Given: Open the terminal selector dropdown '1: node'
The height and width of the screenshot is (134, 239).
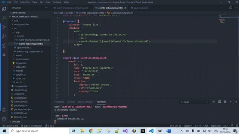Looking at the screenshot, I should click(x=195, y=102).
